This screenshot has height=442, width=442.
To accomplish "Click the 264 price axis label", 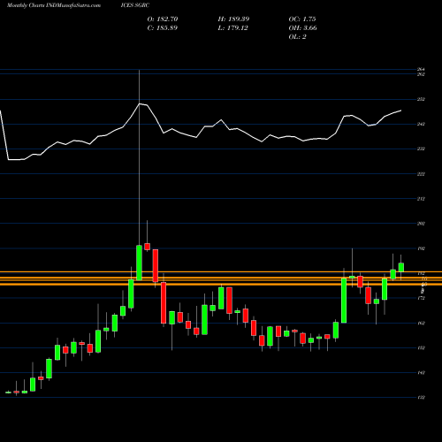I will pyautogui.click(x=421, y=69).
